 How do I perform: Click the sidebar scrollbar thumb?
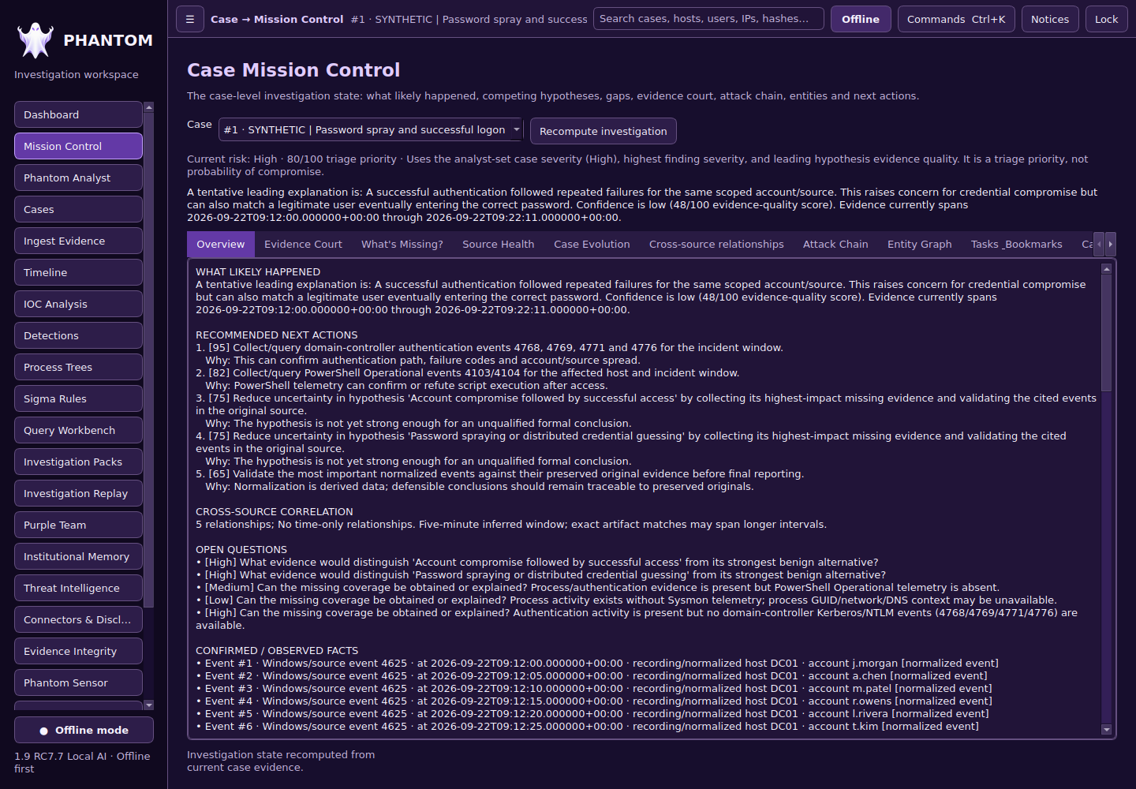149,359
